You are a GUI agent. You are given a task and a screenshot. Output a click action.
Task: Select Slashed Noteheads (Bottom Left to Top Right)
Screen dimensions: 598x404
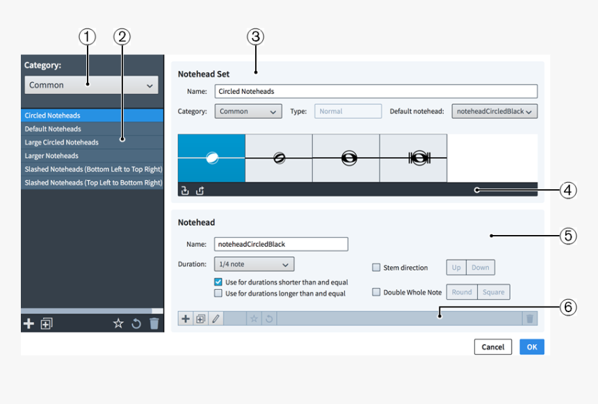[93, 169]
